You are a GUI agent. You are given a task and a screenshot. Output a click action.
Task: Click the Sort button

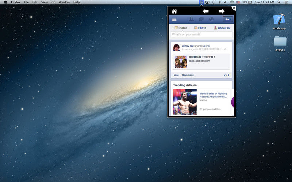(228, 19)
